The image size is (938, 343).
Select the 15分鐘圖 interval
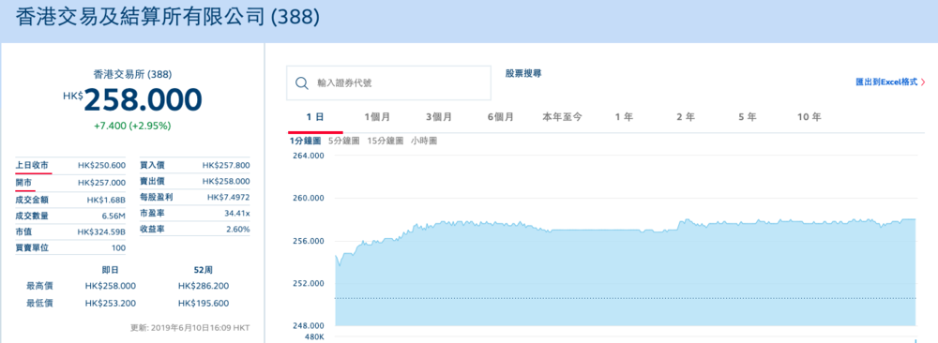pyautogui.click(x=386, y=141)
